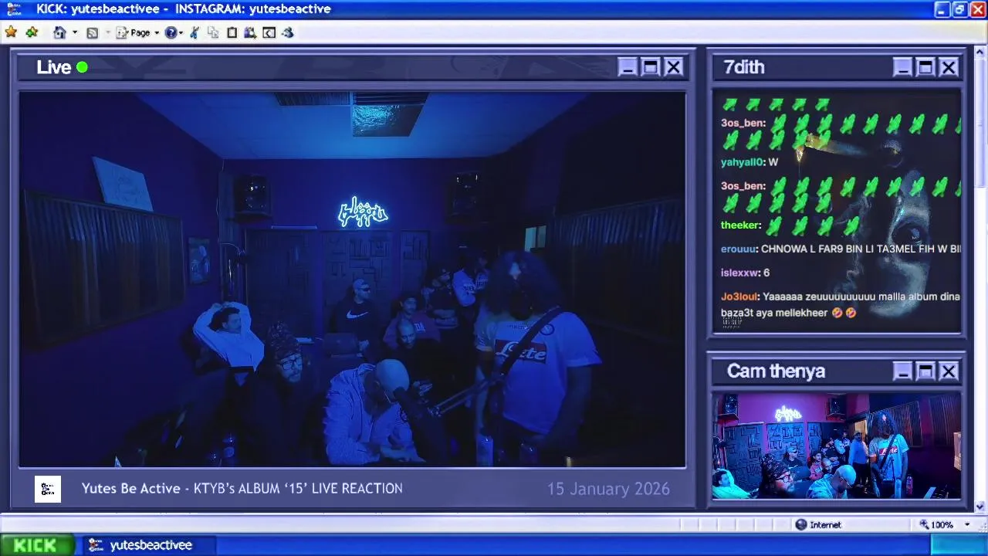Select chat username islexxw

(740, 273)
